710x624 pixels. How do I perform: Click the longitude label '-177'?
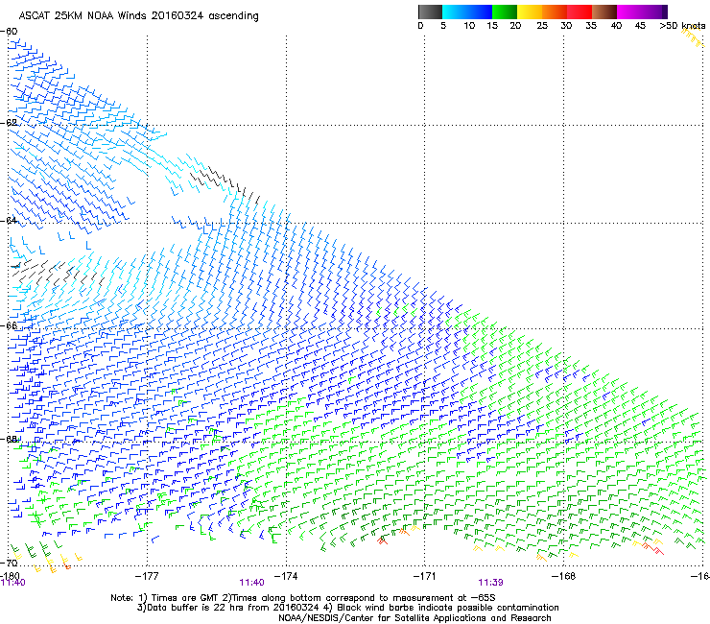tap(147, 576)
